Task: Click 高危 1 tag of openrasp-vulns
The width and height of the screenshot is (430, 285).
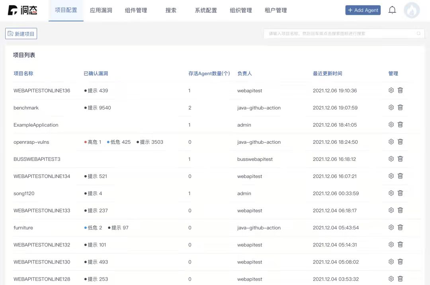Action: (93, 142)
